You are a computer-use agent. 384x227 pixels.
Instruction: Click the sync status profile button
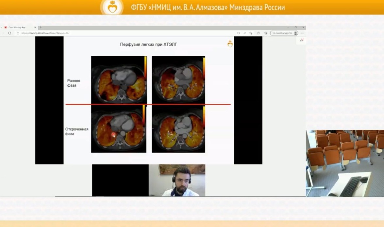click(284, 33)
